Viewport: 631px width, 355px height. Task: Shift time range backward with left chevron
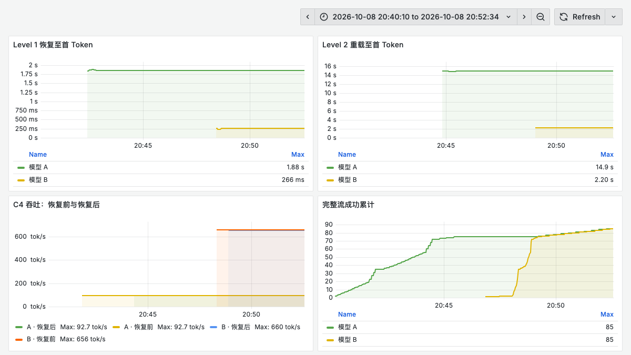[x=308, y=17]
